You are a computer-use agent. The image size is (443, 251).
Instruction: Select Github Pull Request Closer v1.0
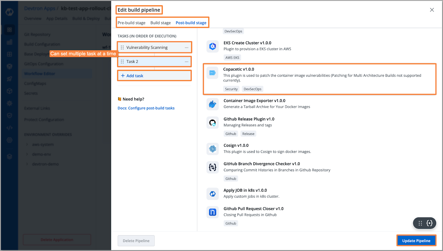click(x=254, y=209)
